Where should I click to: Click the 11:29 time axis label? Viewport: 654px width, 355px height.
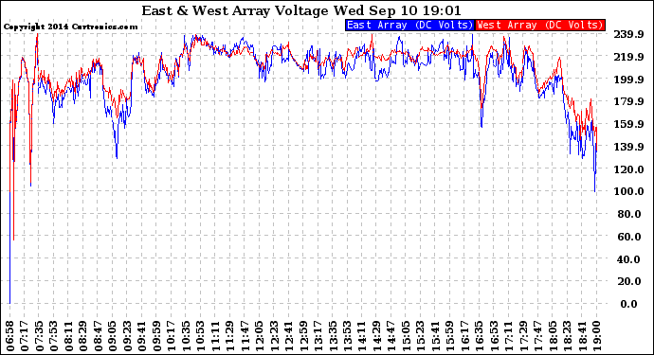click(230, 336)
